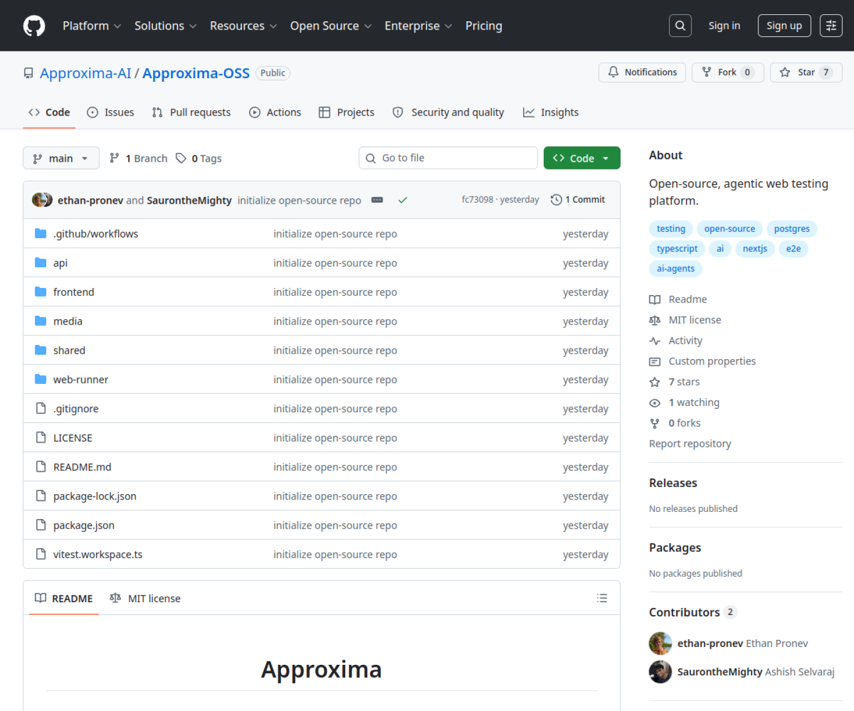This screenshot has height=711, width=854.
Task: Click the open-source topic tag
Action: click(729, 229)
